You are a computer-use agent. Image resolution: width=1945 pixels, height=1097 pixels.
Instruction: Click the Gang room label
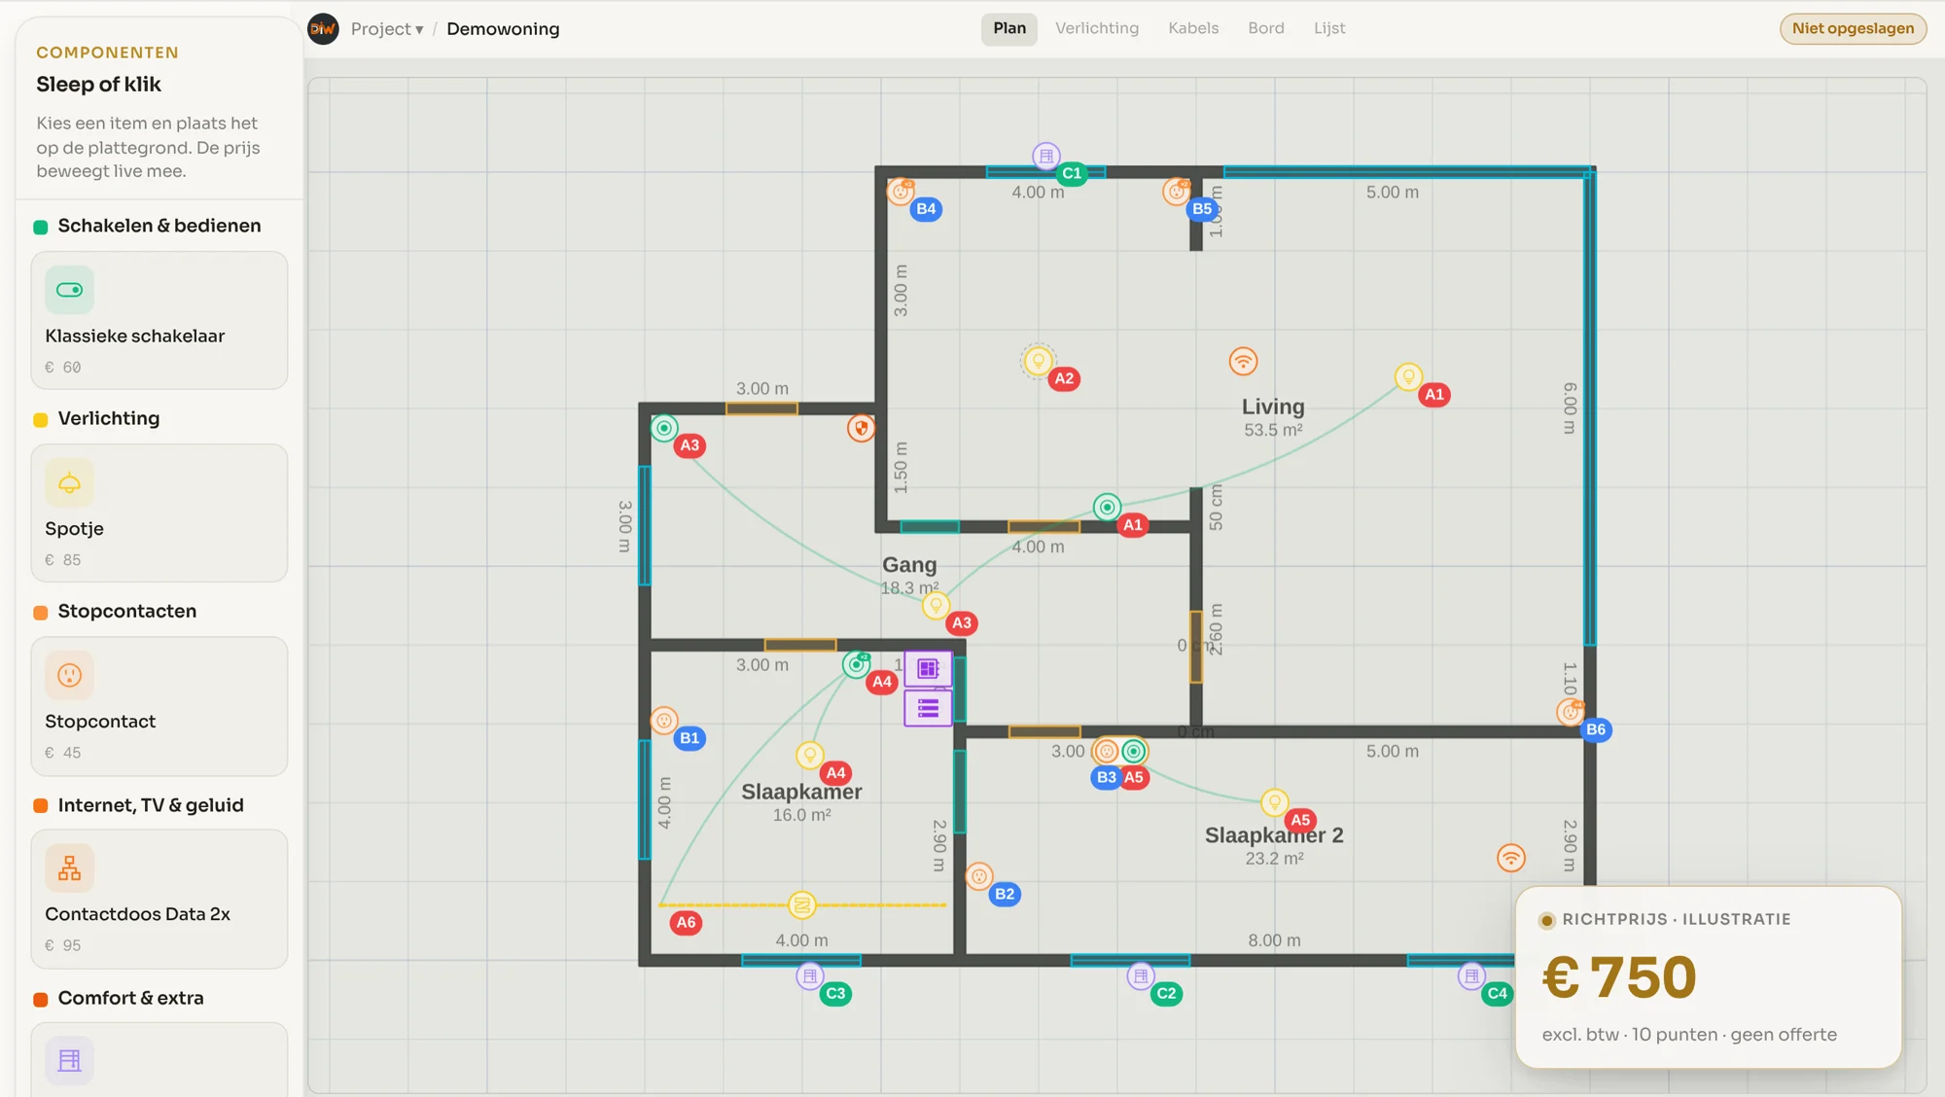909,564
